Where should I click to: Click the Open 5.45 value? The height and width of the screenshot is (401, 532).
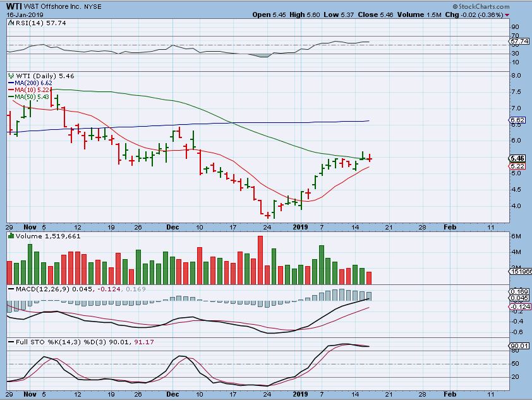269,15
